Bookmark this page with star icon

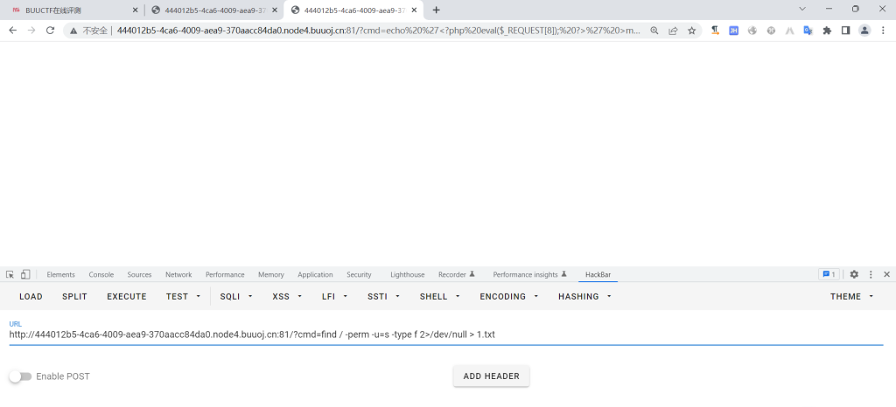pos(691,30)
